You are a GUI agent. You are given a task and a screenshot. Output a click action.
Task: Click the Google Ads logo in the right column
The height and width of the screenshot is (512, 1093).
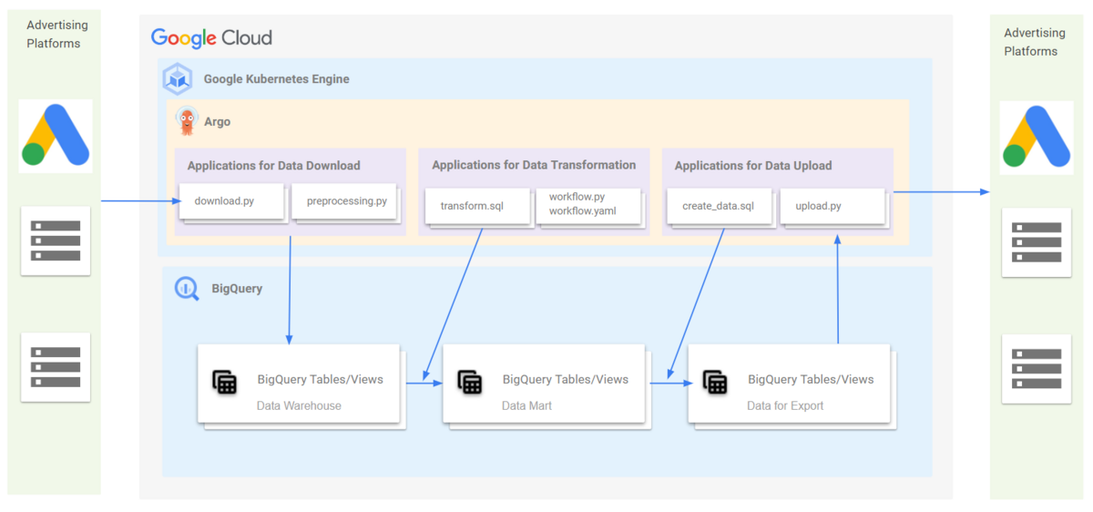[x=1037, y=138]
